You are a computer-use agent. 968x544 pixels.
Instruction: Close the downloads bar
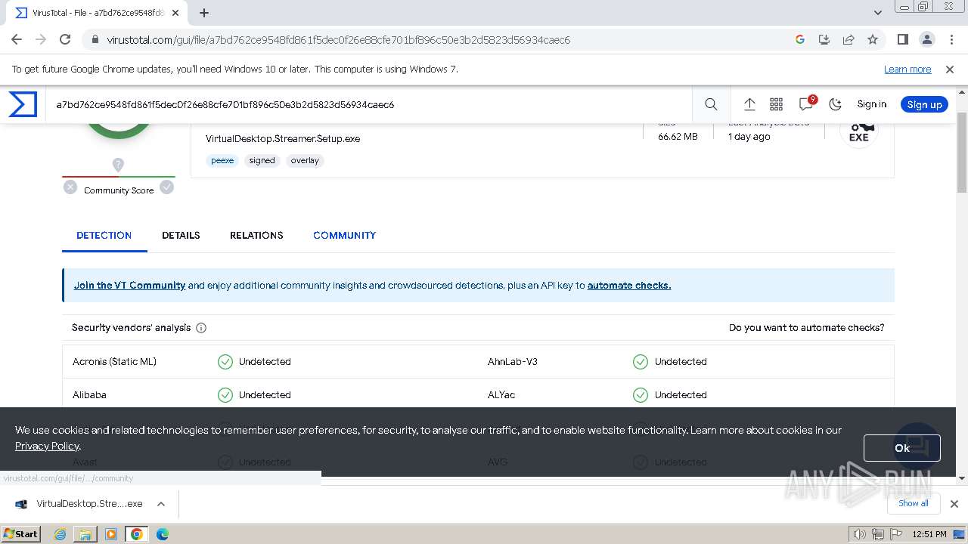pos(954,504)
